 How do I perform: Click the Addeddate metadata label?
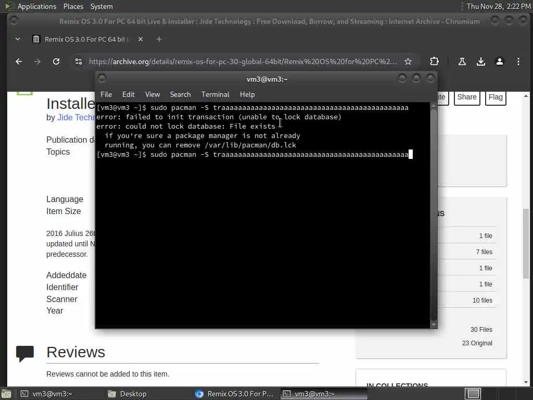click(x=66, y=275)
